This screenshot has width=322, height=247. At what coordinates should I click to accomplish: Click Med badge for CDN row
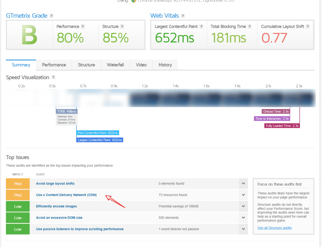[x=18, y=195]
